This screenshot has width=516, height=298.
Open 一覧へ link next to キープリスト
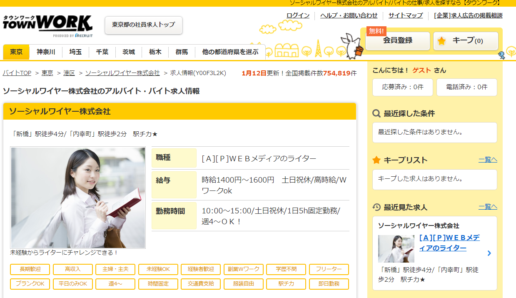point(488,160)
